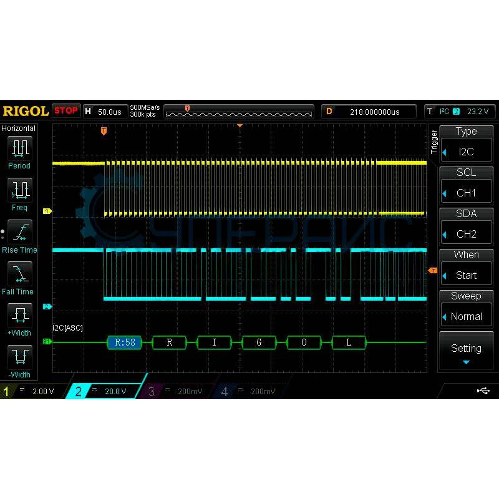Click the USB status icon
This screenshot has height=499, width=499.
tap(483, 391)
